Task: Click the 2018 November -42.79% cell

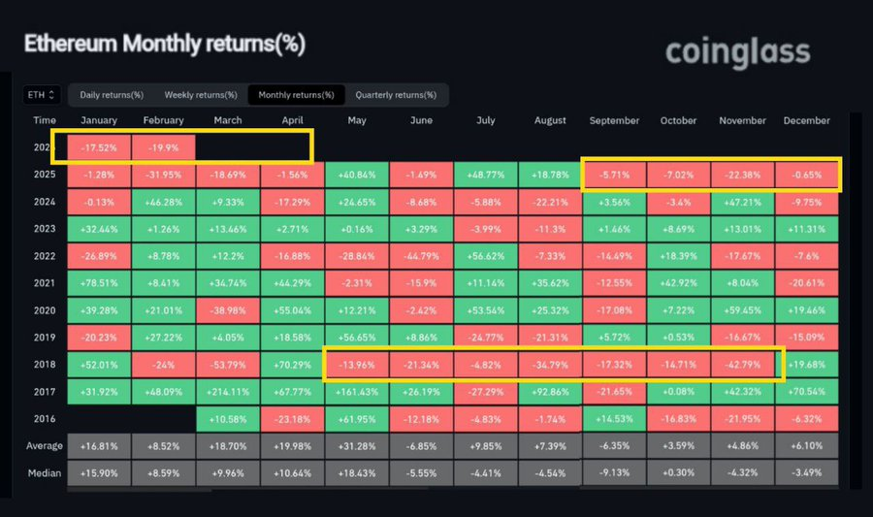Action: pos(742,365)
